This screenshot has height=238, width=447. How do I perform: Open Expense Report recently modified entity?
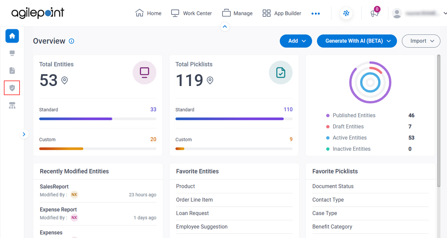point(58,209)
